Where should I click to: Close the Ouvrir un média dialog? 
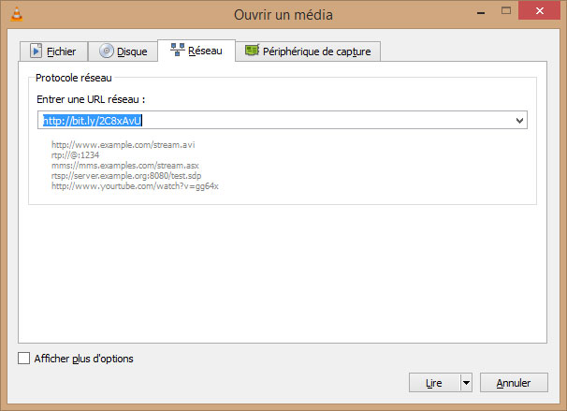[540, 11]
